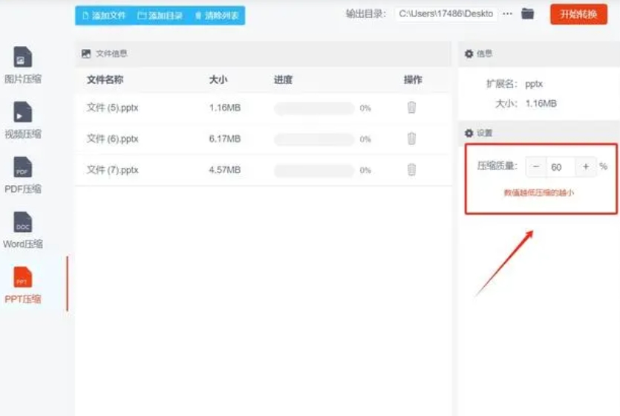Select the PPT压缩 section
Viewport: 620px width, 416px height.
[x=23, y=285]
